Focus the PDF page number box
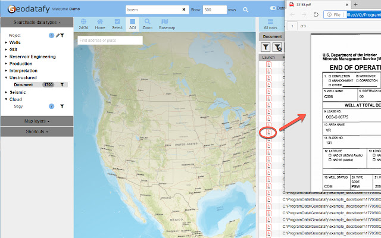The image size is (381, 238). pyautogui.click(x=292, y=26)
